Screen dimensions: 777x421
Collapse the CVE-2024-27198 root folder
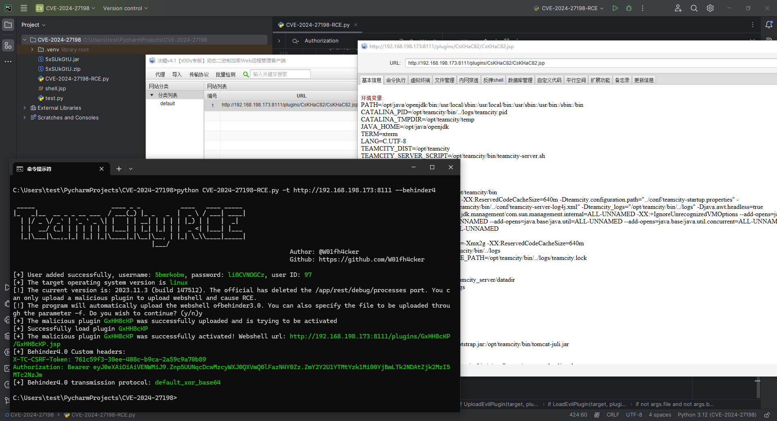[x=25, y=40]
